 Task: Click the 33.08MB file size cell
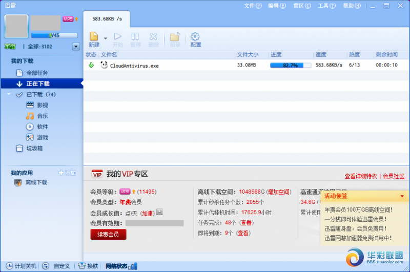247,65
